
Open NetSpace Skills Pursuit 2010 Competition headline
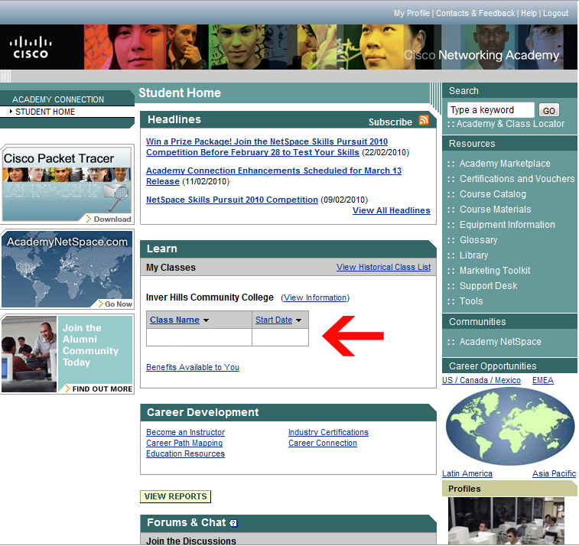pos(232,200)
